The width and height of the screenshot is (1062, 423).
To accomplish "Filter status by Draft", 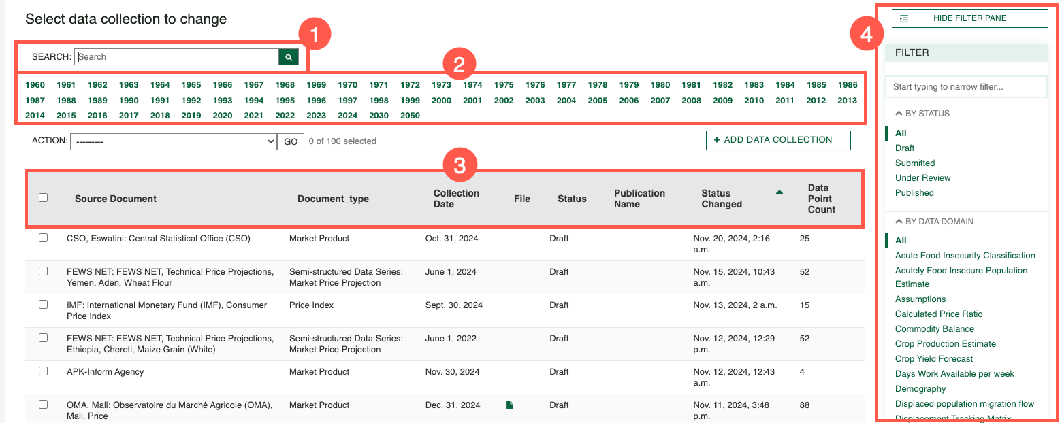I will 905,148.
